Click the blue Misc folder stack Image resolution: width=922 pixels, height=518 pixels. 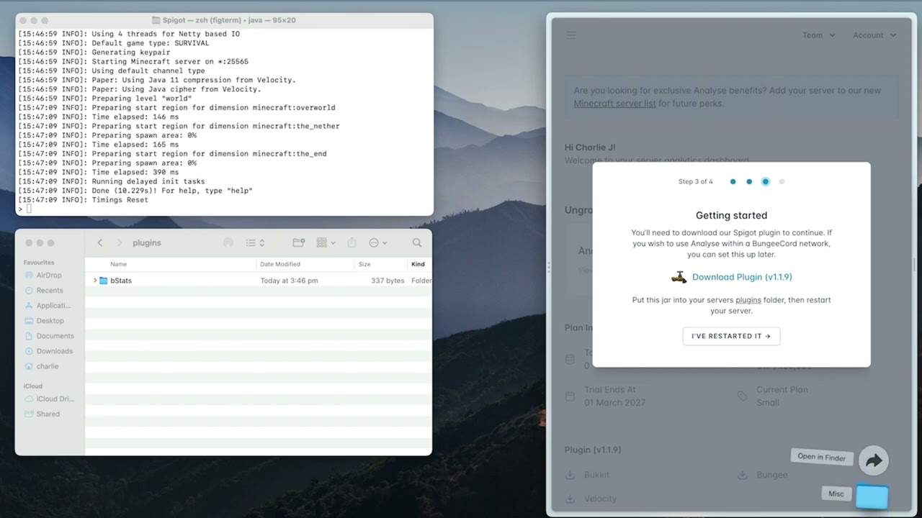coord(872,496)
